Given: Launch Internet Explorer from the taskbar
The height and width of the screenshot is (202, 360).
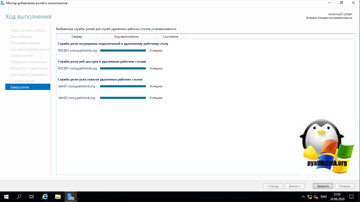Looking at the screenshot, I should point(45,196).
